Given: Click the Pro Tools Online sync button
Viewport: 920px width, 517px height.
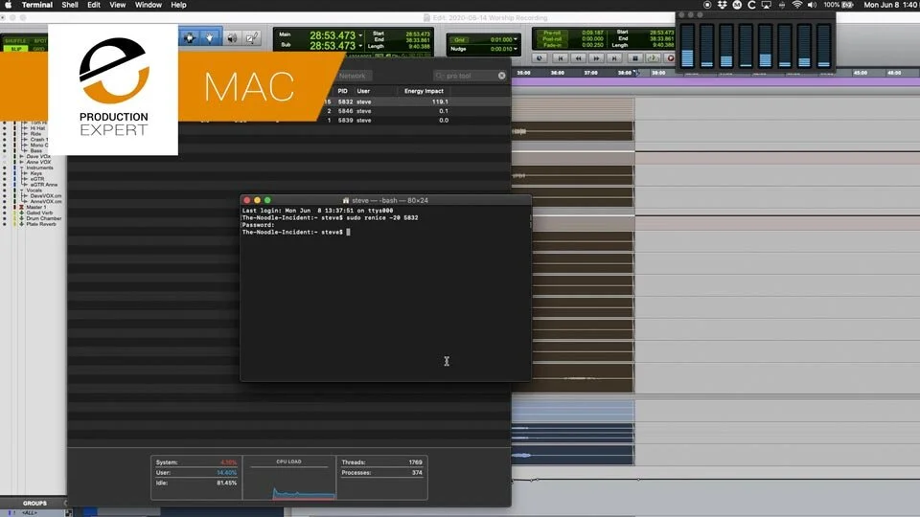Looking at the screenshot, I should (x=540, y=58).
